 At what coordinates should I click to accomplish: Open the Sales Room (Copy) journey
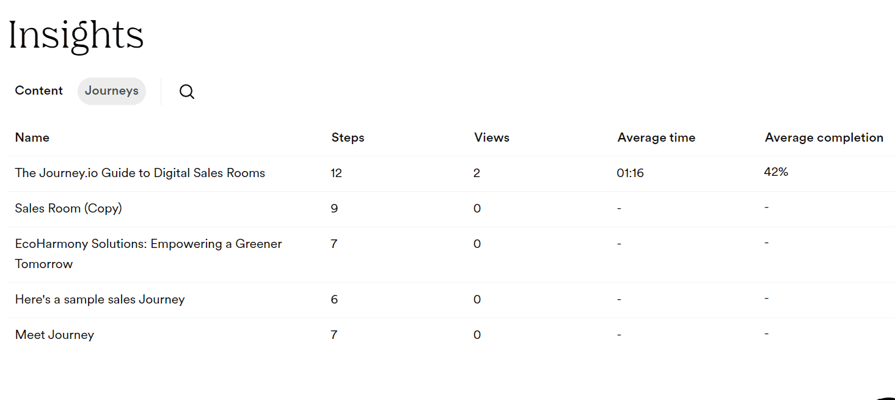[68, 208]
